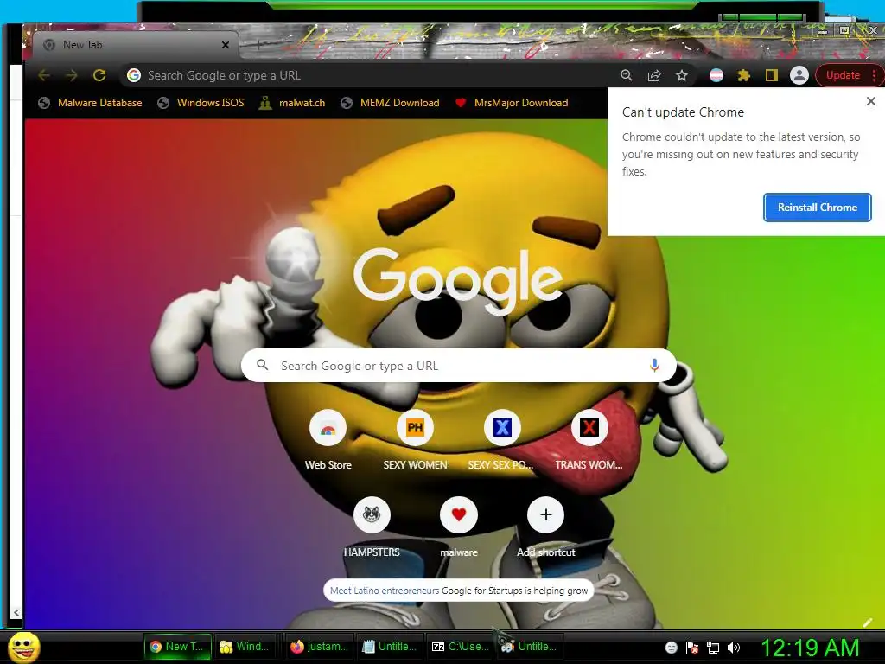Click the browser forward arrow
This screenshot has height=664, width=885.
[x=72, y=75]
